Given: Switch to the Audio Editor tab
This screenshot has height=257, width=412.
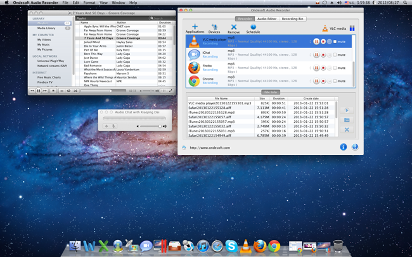Looking at the screenshot, I should (x=266, y=19).
